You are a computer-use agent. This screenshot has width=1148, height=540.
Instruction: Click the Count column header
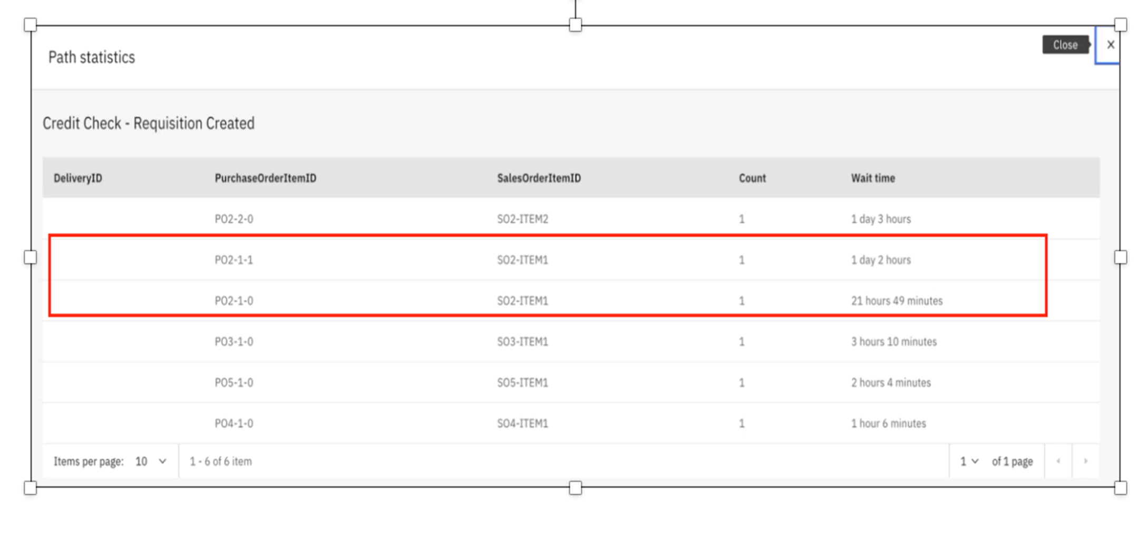tap(752, 178)
